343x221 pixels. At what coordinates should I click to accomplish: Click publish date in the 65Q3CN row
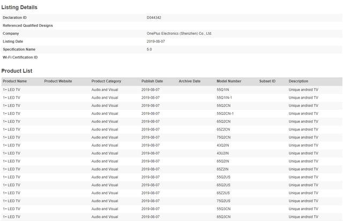150,217
